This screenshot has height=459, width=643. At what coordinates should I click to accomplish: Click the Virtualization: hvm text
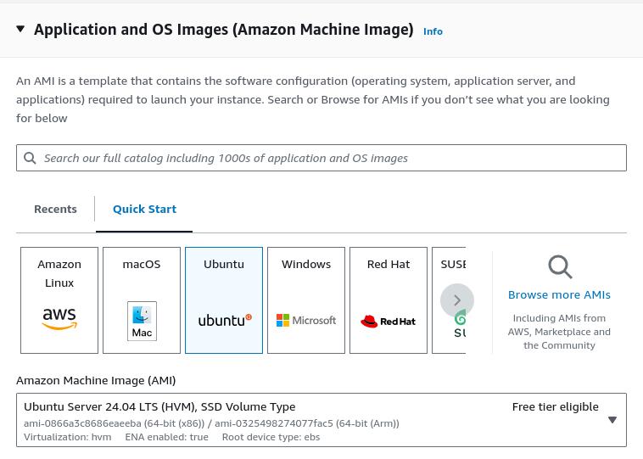67,437
